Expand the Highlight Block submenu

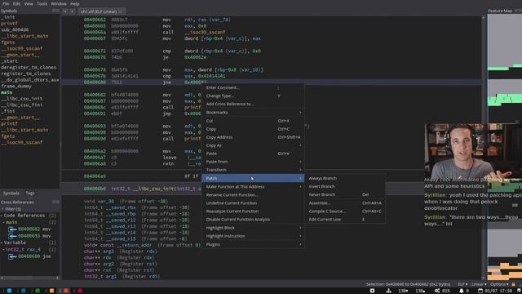(253, 228)
